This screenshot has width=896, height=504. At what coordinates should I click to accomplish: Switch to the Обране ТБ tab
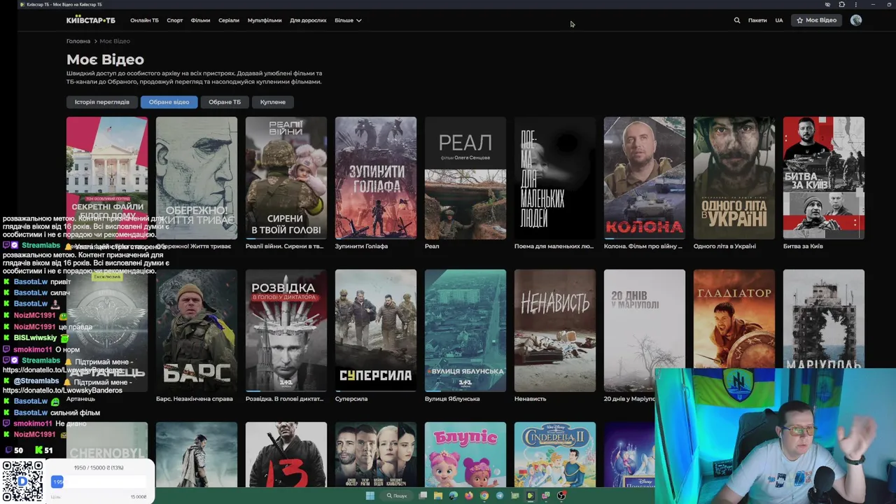pos(225,102)
